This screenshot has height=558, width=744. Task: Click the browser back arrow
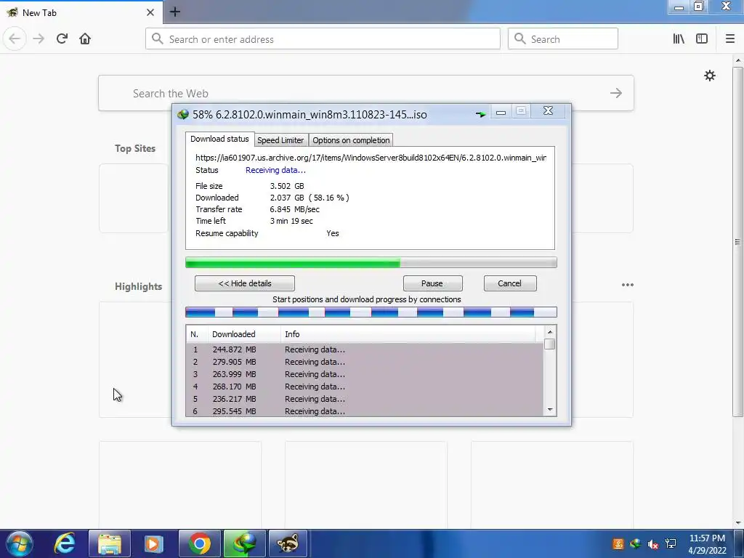[x=15, y=39]
